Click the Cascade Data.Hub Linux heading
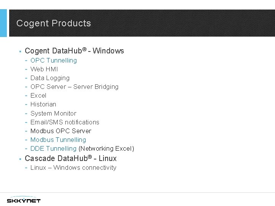The image size is (275, 206). (71, 158)
